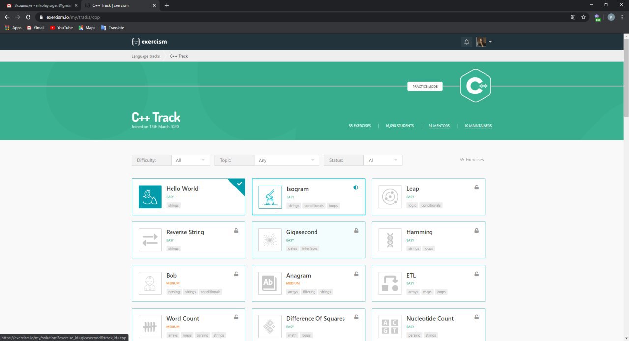Screen dimensions: 629x341
Task: Open the Translate bookmark
Action: click(113, 28)
